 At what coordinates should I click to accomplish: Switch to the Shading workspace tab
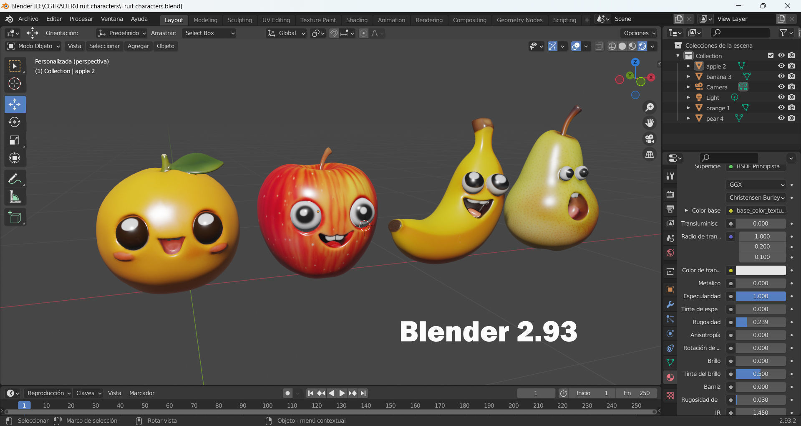(x=357, y=20)
